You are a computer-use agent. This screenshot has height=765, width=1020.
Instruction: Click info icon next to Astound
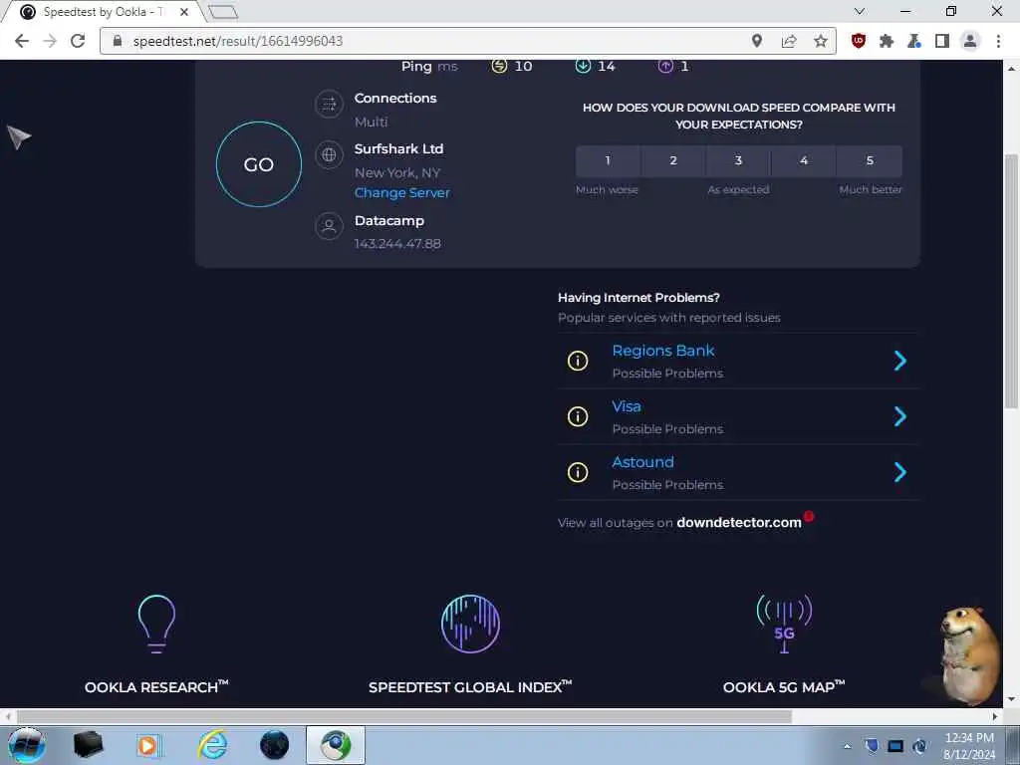tap(578, 472)
